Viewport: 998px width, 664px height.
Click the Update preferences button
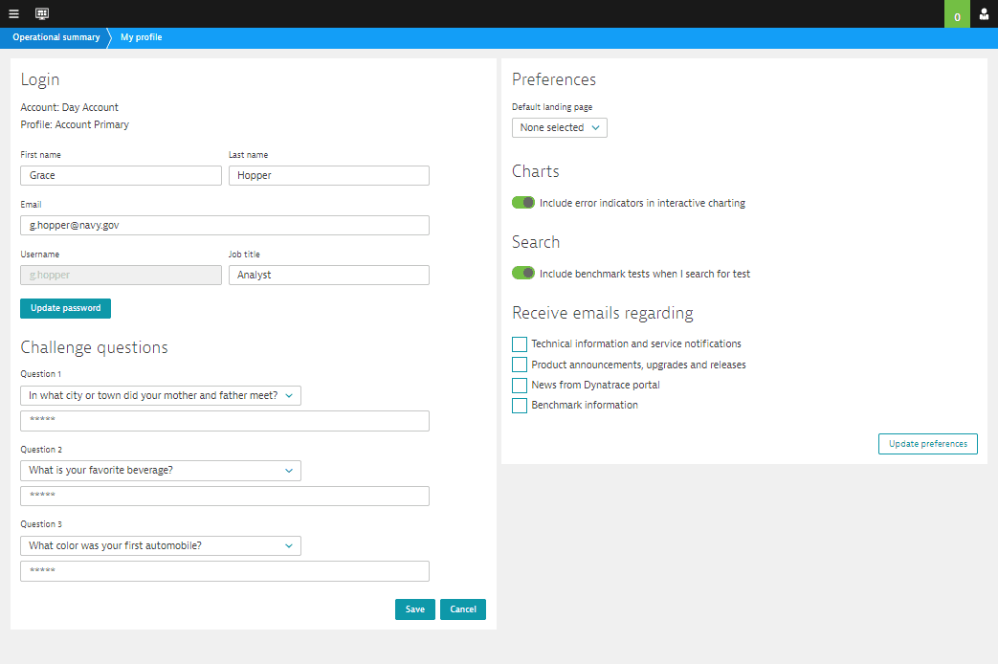click(928, 444)
